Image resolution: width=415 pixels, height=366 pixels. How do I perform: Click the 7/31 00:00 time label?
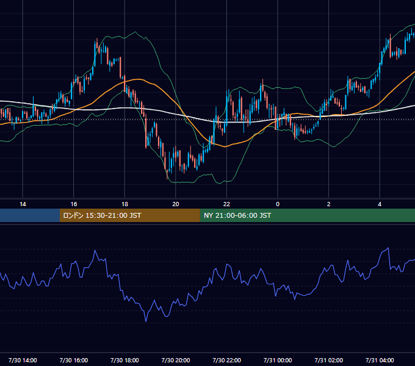[x=278, y=360]
